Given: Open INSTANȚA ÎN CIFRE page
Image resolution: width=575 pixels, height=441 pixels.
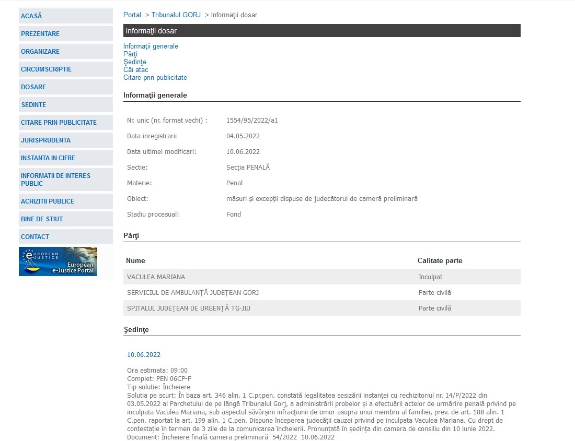Looking at the screenshot, I should pyautogui.click(x=48, y=158).
